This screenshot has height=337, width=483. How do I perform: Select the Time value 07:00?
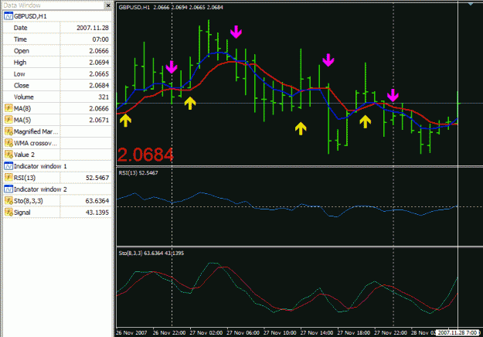(x=100, y=39)
